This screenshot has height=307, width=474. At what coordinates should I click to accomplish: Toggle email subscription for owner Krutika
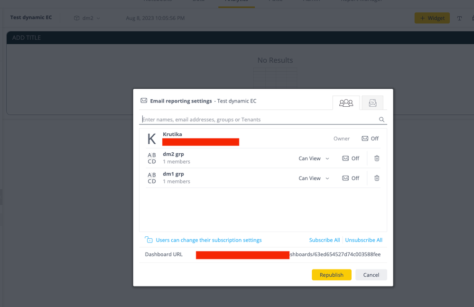[x=370, y=139]
